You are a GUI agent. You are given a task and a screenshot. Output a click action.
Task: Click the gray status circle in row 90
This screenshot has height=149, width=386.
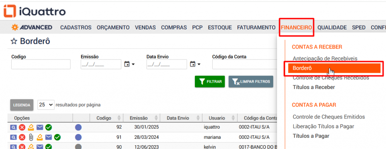point(78,147)
